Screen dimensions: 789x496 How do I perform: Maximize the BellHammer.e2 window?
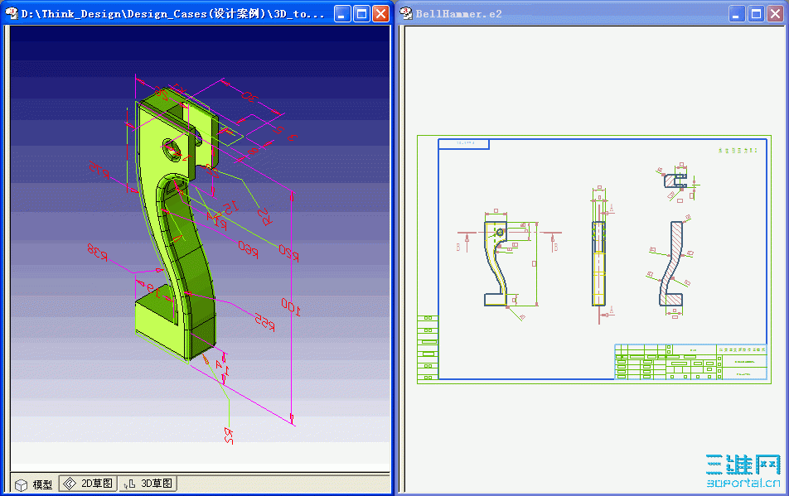click(756, 13)
